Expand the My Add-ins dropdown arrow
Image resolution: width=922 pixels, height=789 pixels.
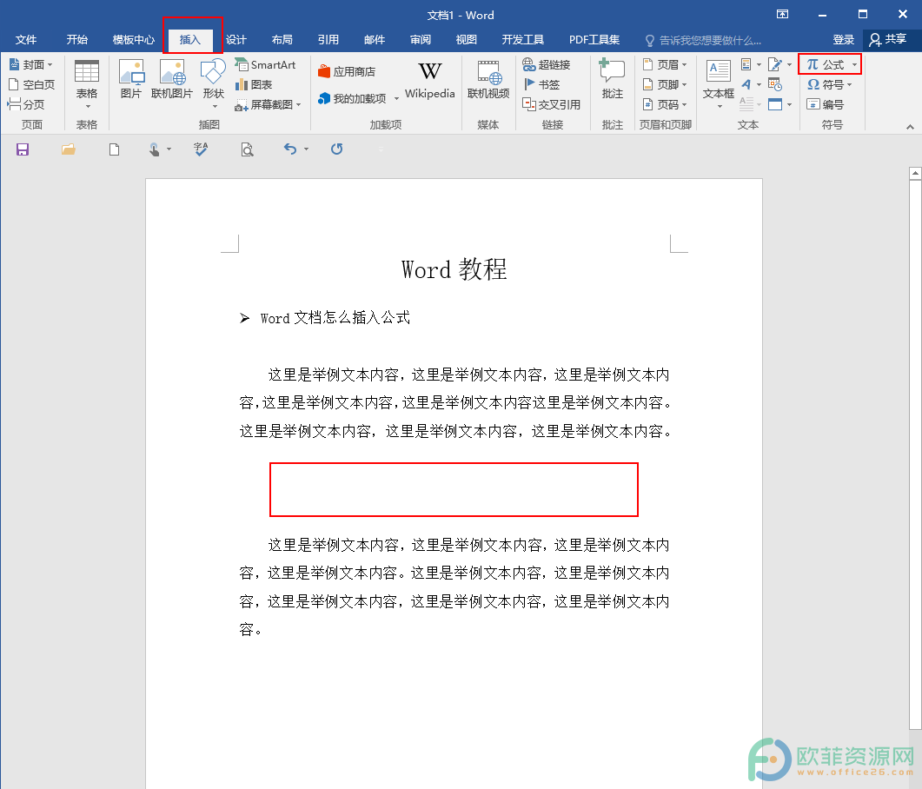pyautogui.click(x=396, y=99)
